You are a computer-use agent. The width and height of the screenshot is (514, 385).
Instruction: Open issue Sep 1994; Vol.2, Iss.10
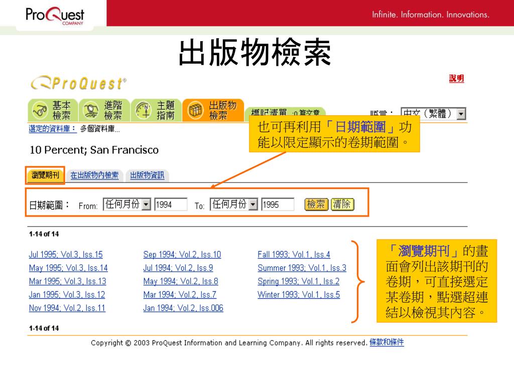pyautogui.click(x=182, y=254)
